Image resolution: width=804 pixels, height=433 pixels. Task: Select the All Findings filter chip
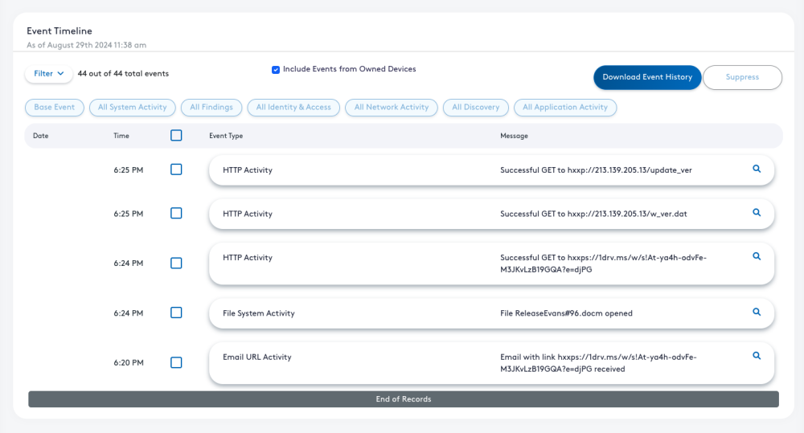tap(211, 107)
